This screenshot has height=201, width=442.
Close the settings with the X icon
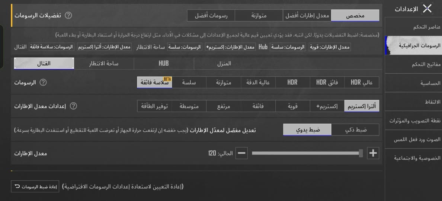point(427,9)
